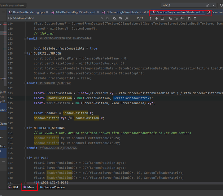The height and width of the screenshot is (196, 223).
Task: Toggle match case Cc option
Action: tap(115, 19)
